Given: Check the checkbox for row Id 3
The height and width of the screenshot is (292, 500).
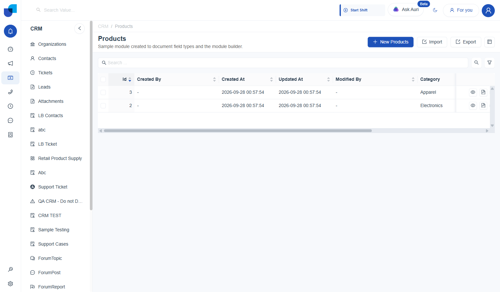Looking at the screenshot, I should pyautogui.click(x=103, y=92).
